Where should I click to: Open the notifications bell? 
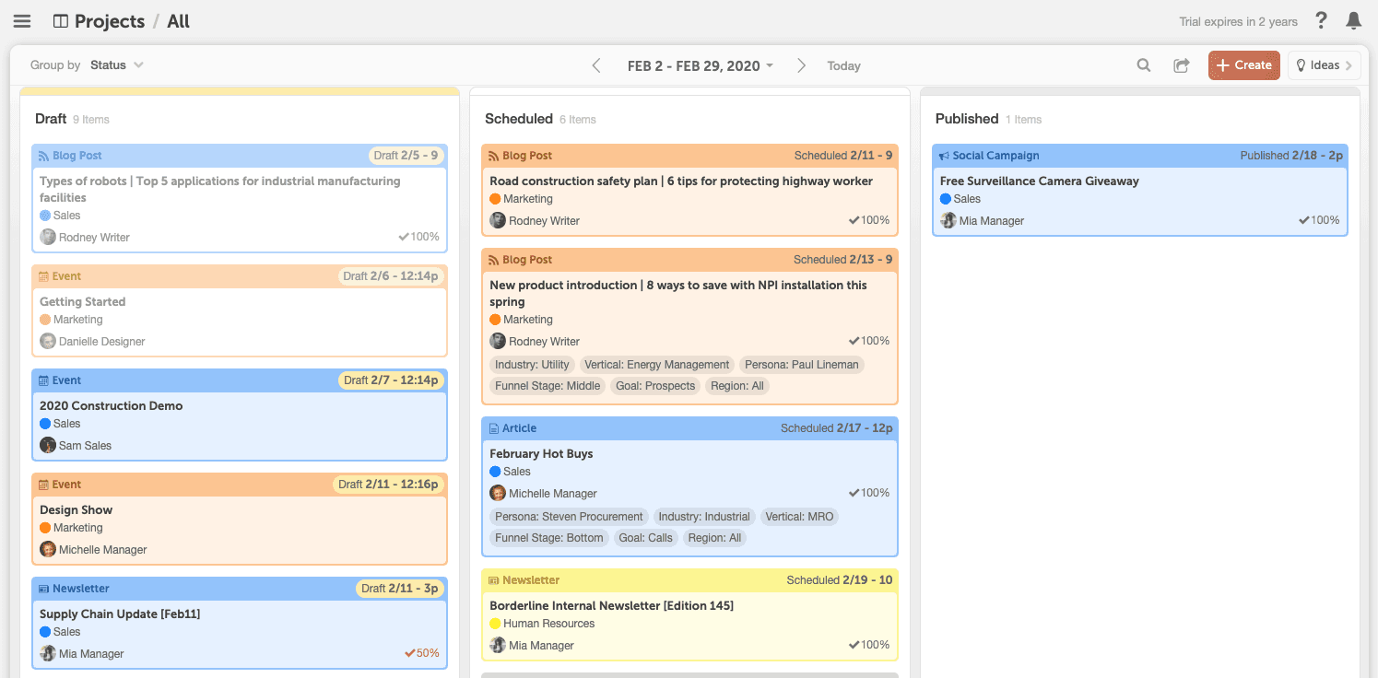[x=1353, y=20]
